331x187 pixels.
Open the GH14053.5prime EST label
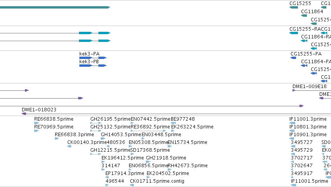pyautogui.click(x=121, y=135)
